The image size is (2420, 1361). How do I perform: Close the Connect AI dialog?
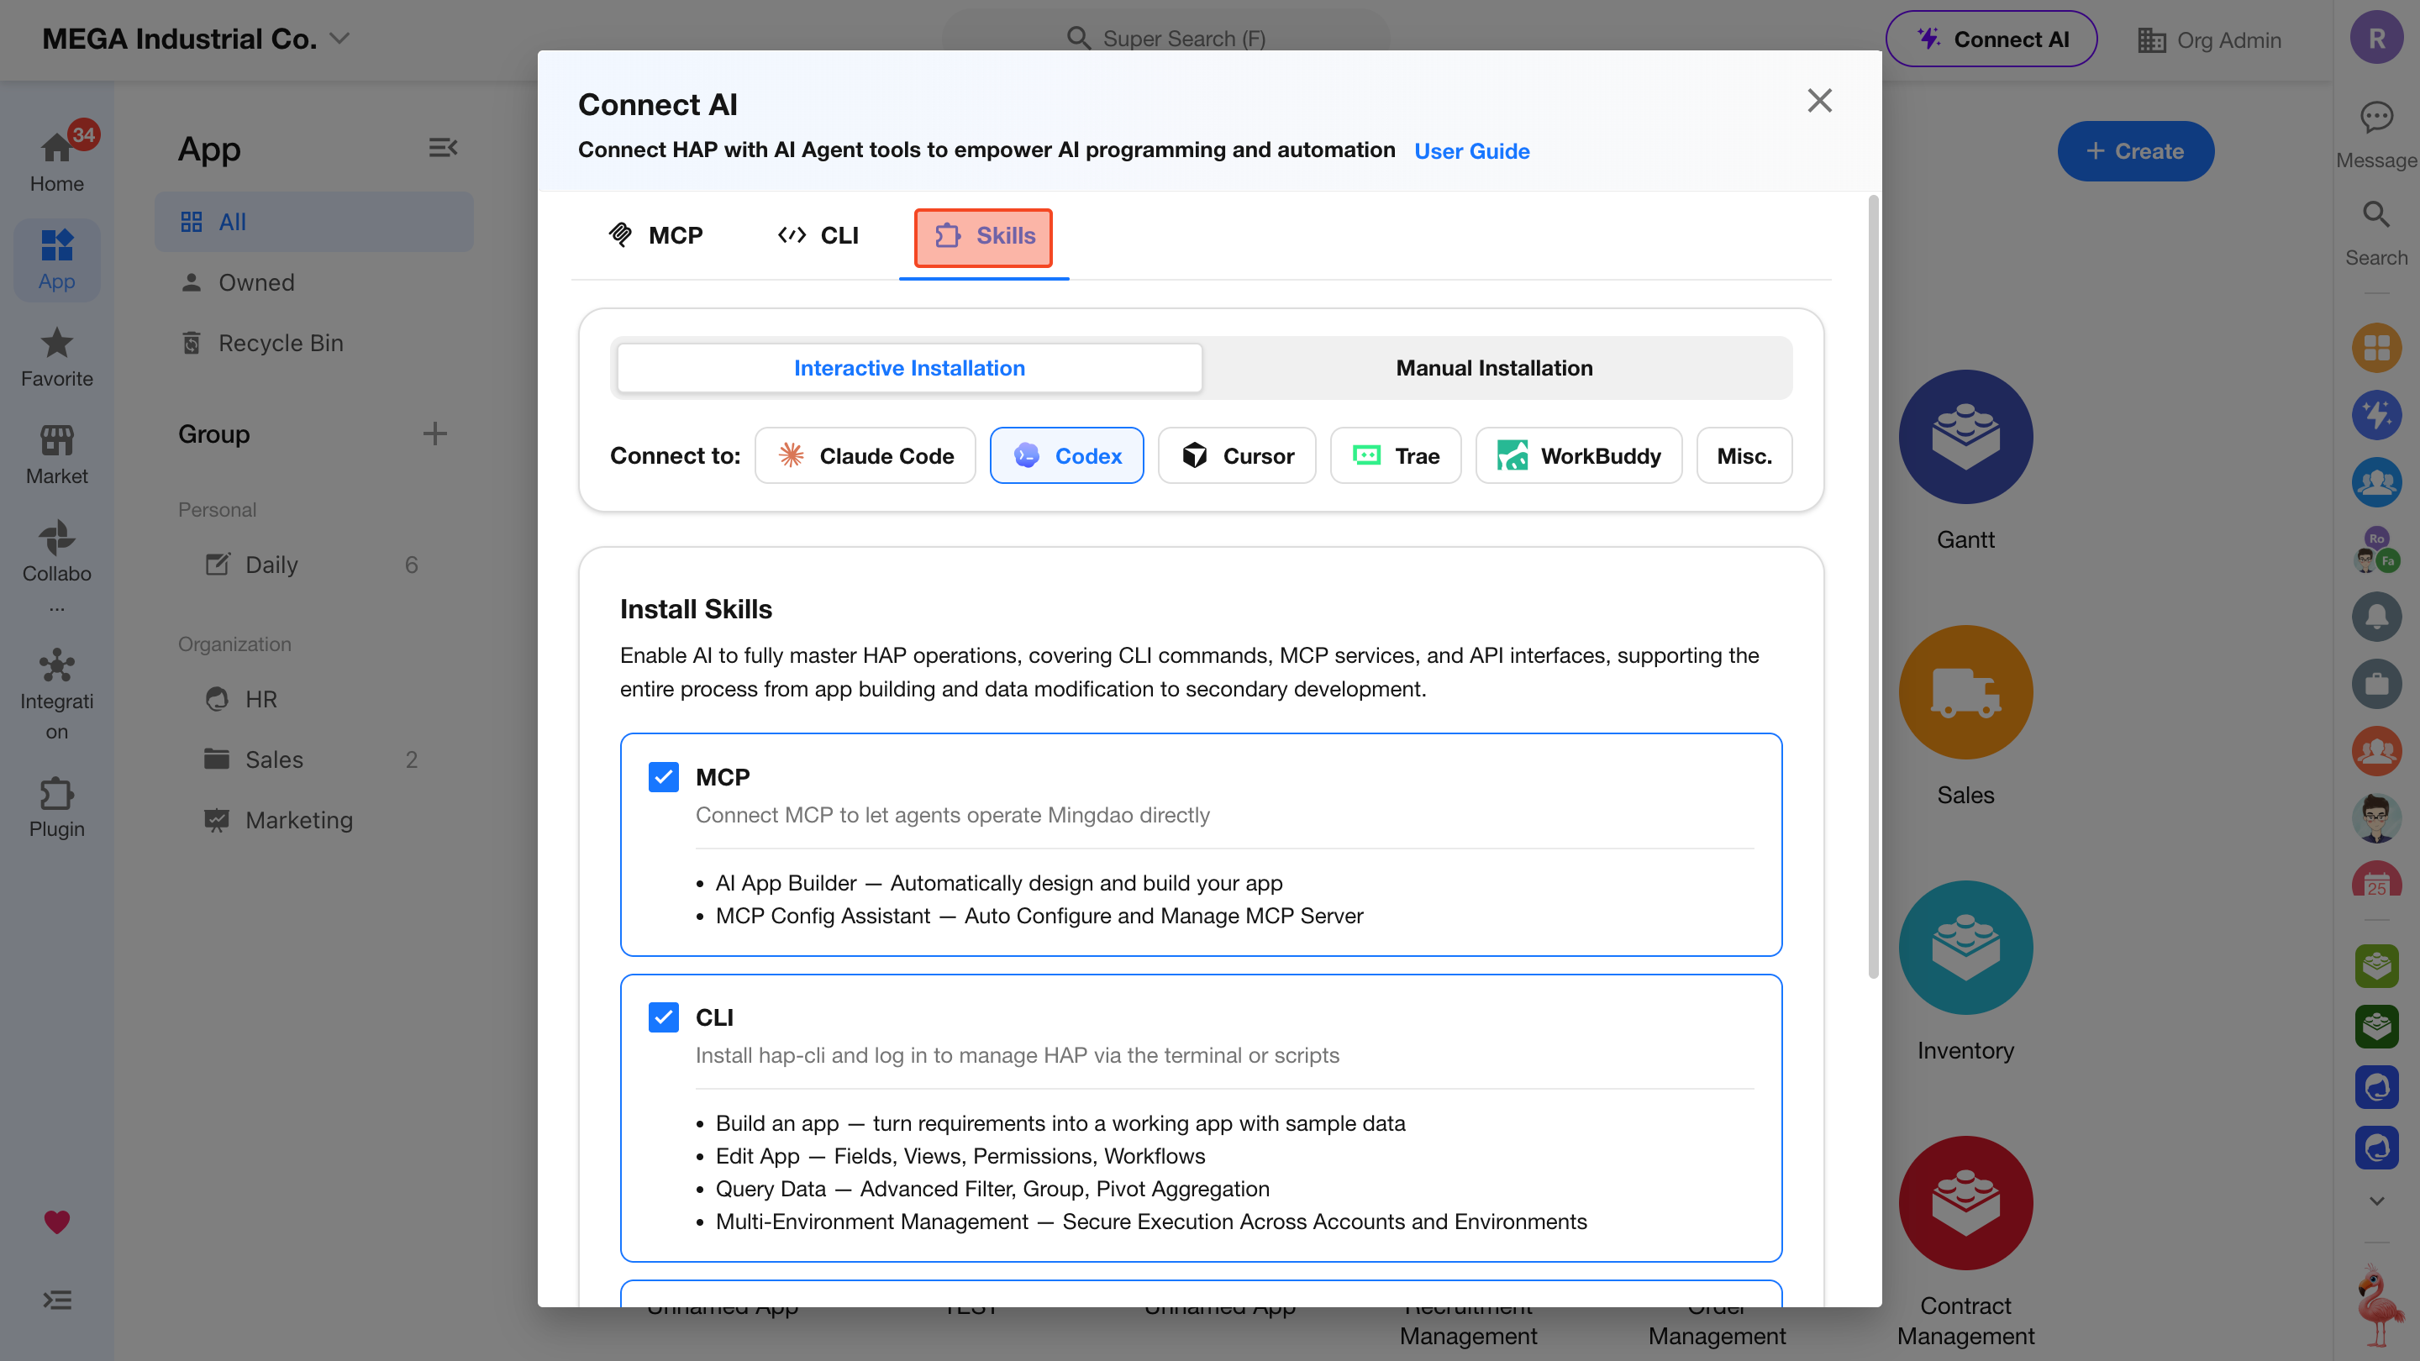[x=1818, y=101]
